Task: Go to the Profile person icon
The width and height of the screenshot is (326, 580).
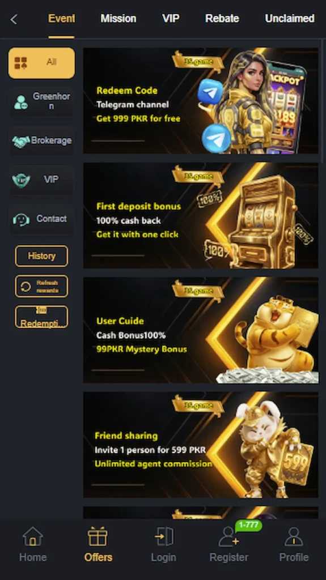Action: (x=294, y=537)
